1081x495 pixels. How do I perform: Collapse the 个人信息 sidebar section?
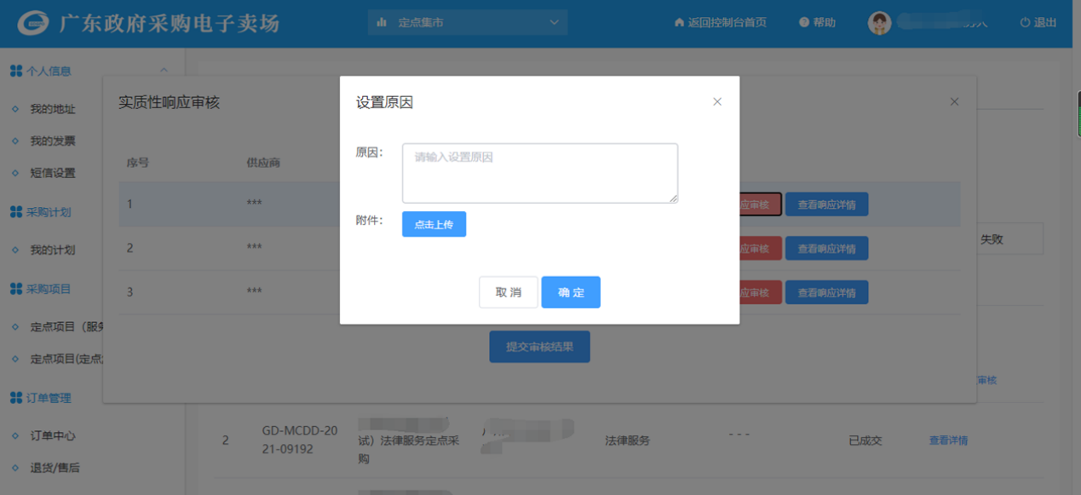pos(164,71)
